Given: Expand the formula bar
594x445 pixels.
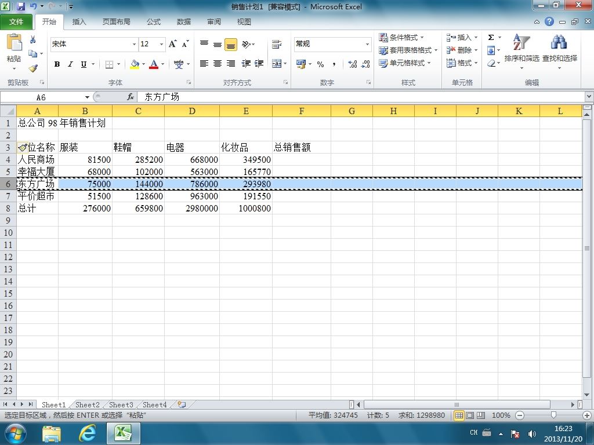Looking at the screenshot, I should (x=589, y=97).
